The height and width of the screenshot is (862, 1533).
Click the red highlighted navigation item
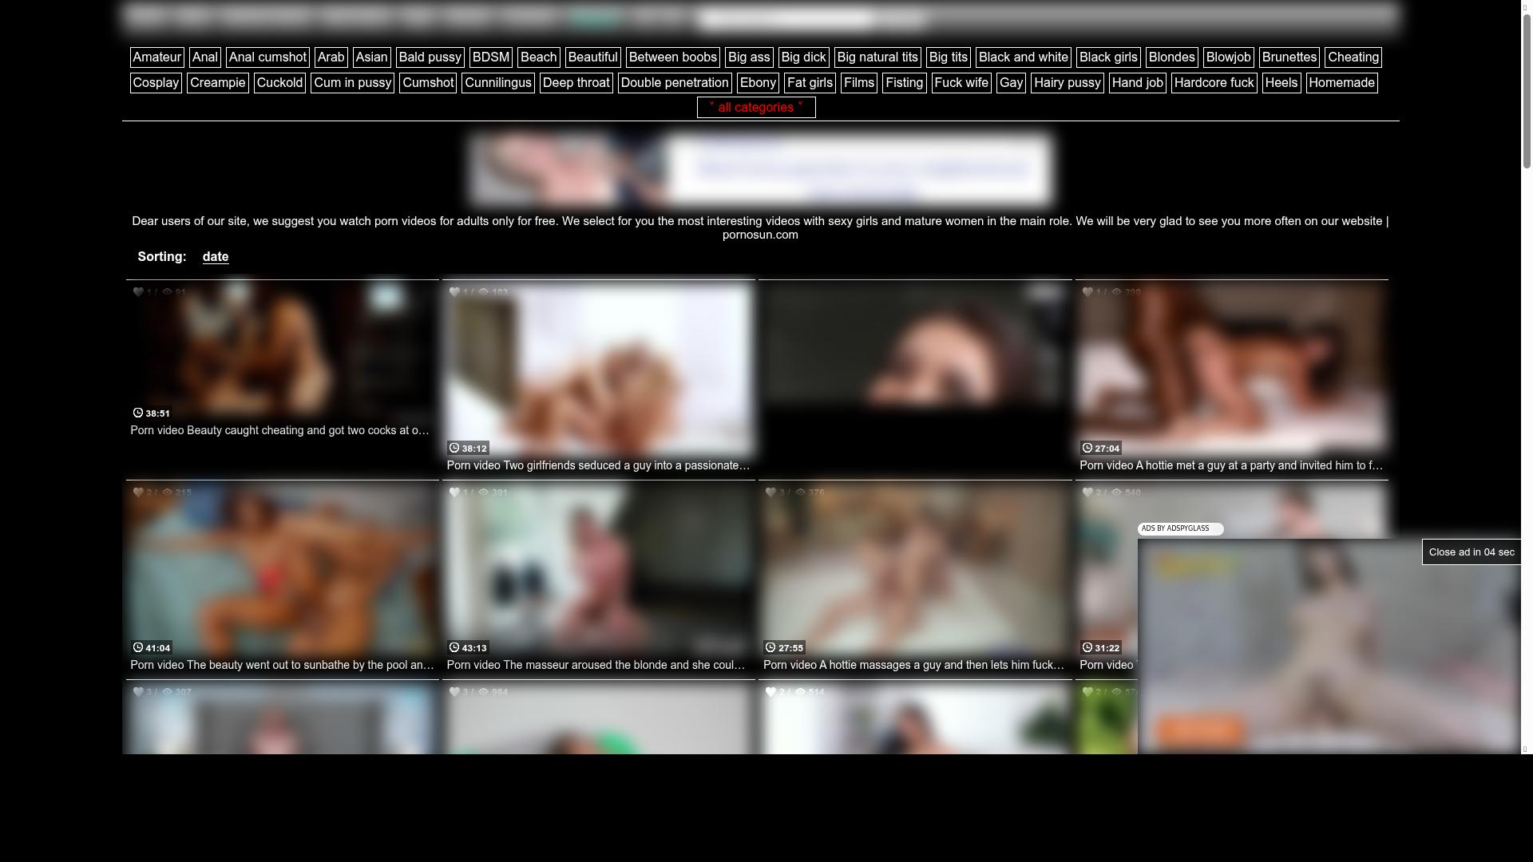pyautogui.click(x=594, y=16)
